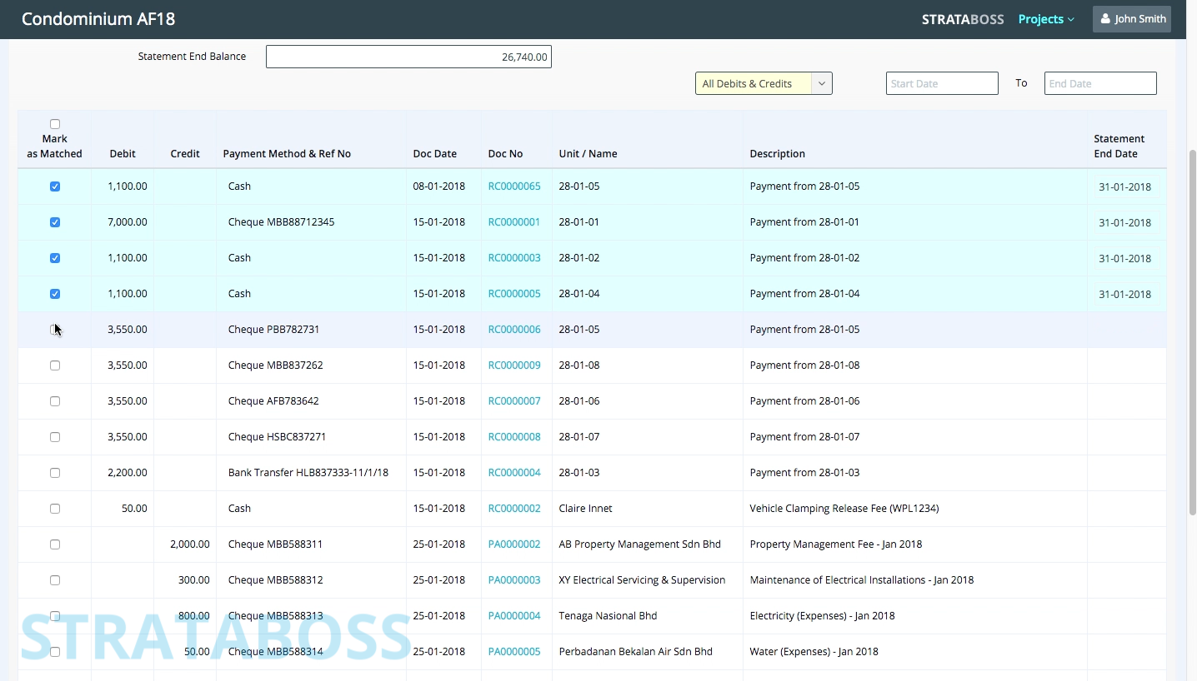Open document PA0000004
Image resolution: width=1197 pixels, height=681 pixels.
tap(514, 616)
